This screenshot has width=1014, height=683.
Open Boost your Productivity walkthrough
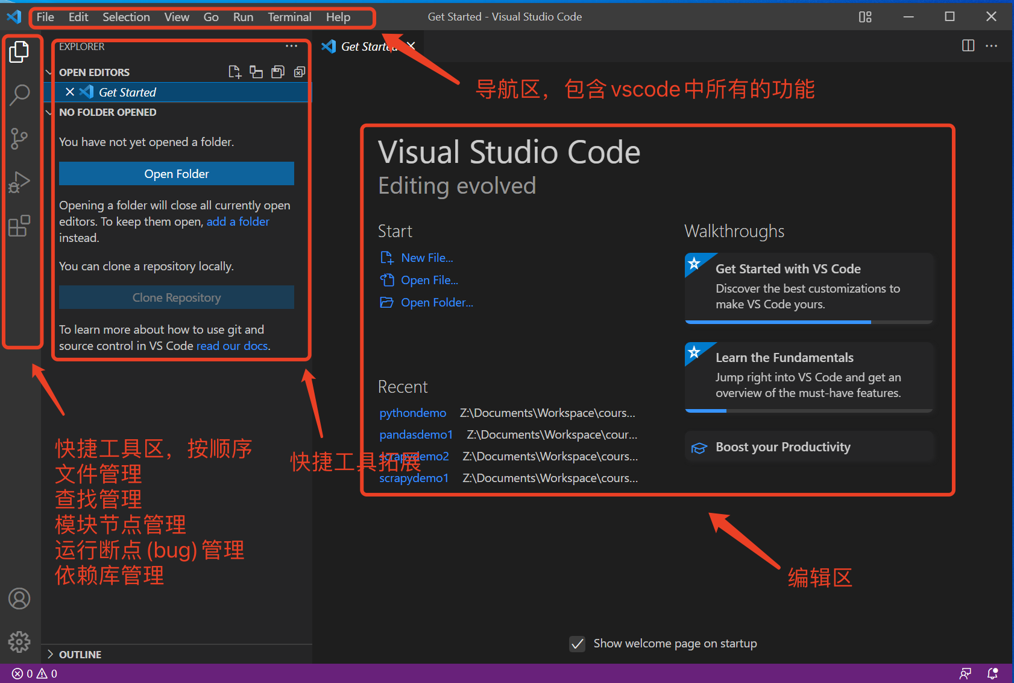tap(809, 447)
